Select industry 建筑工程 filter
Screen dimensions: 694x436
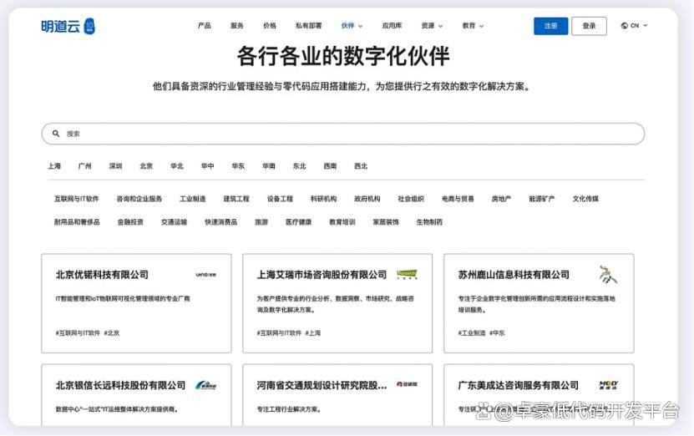pyautogui.click(x=236, y=199)
